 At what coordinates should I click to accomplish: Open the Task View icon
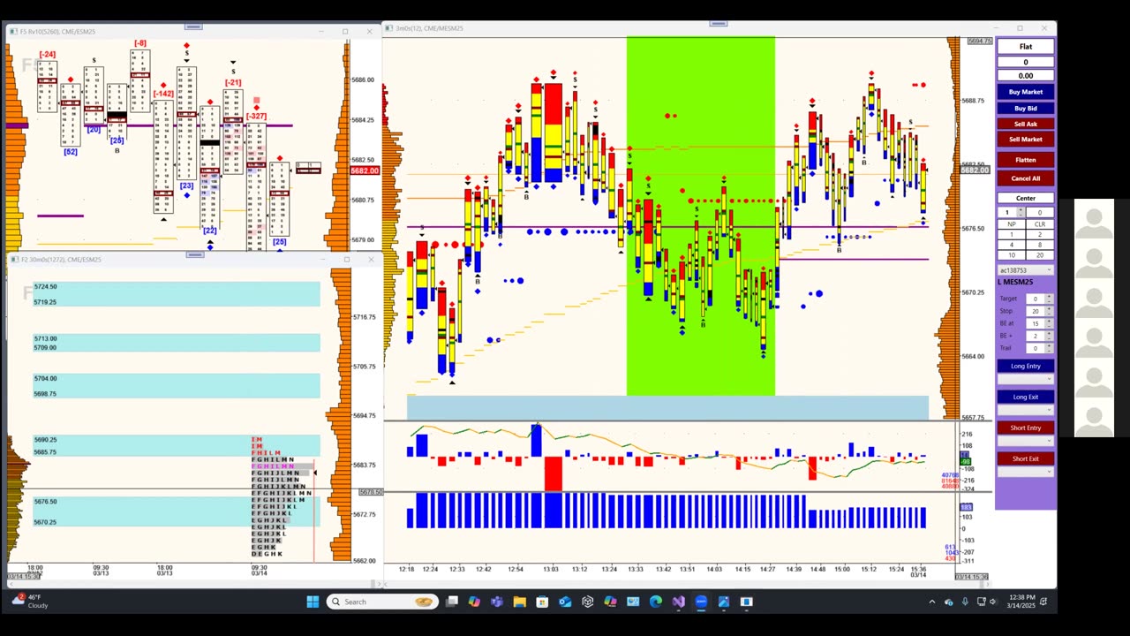[x=452, y=602]
